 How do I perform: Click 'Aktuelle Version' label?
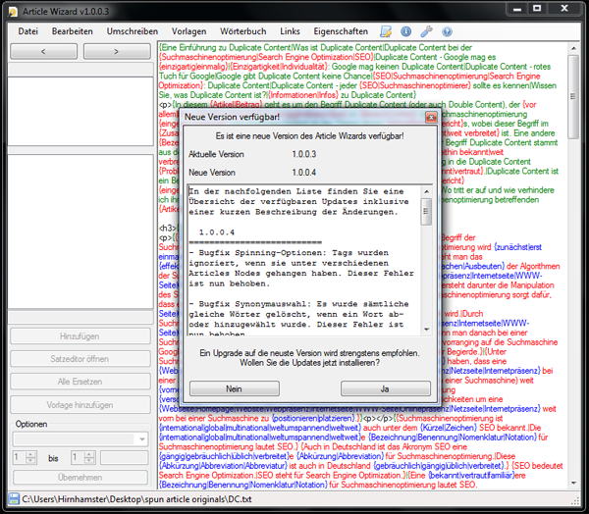click(x=216, y=154)
